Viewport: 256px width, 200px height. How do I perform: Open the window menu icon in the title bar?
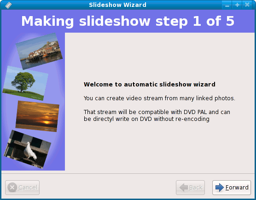click(8, 5)
